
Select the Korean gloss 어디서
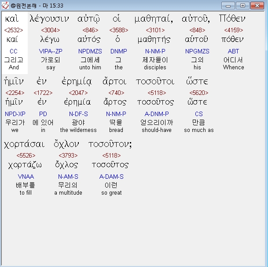pos(233,60)
